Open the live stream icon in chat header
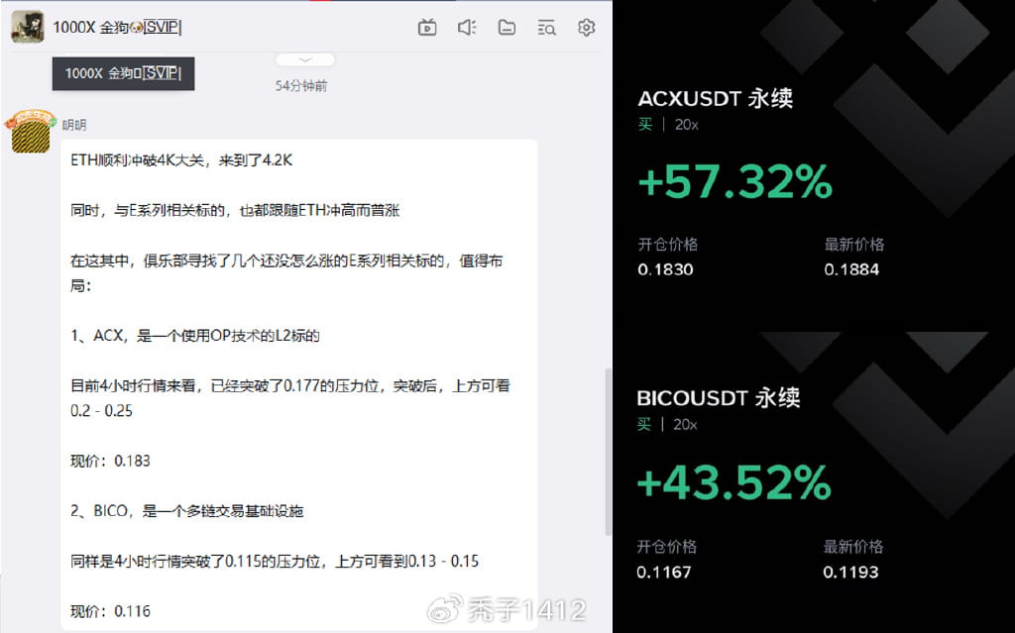The width and height of the screenshot is (1015, 633). point(427,27)
